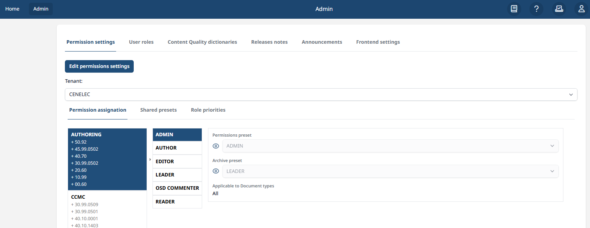Click stage + 30.99.0501 under CCMC
This screenshot has height=228, width=590.
click(x=84, y=212)
